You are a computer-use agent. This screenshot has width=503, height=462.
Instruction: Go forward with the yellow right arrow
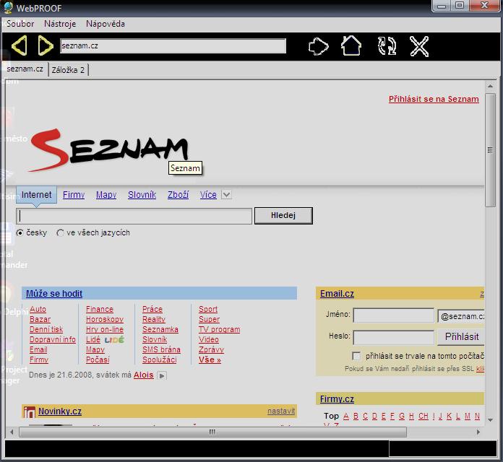[x=46, y=45]
